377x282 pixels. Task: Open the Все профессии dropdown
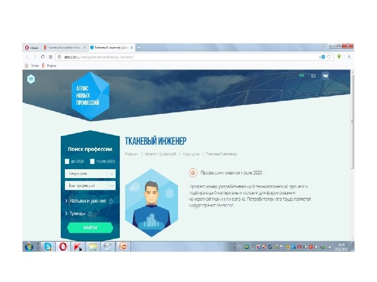90,185
